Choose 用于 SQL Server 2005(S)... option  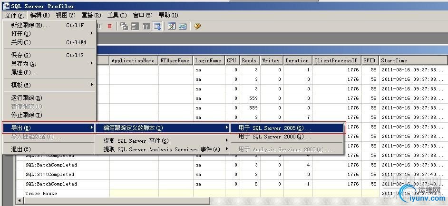[287, 128]
